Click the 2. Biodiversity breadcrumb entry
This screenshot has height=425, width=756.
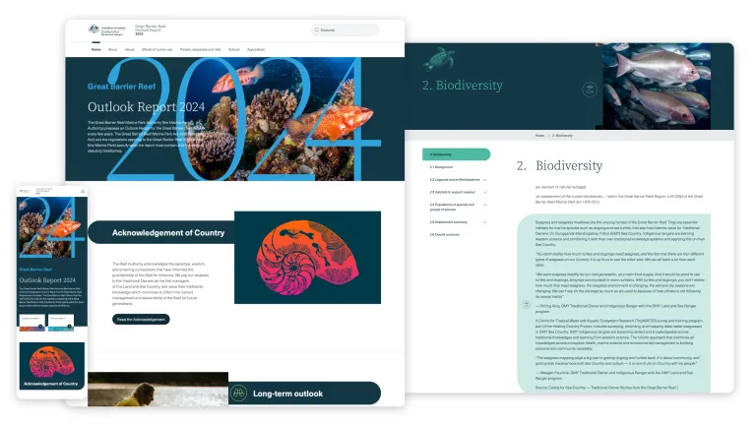(562, 136)
